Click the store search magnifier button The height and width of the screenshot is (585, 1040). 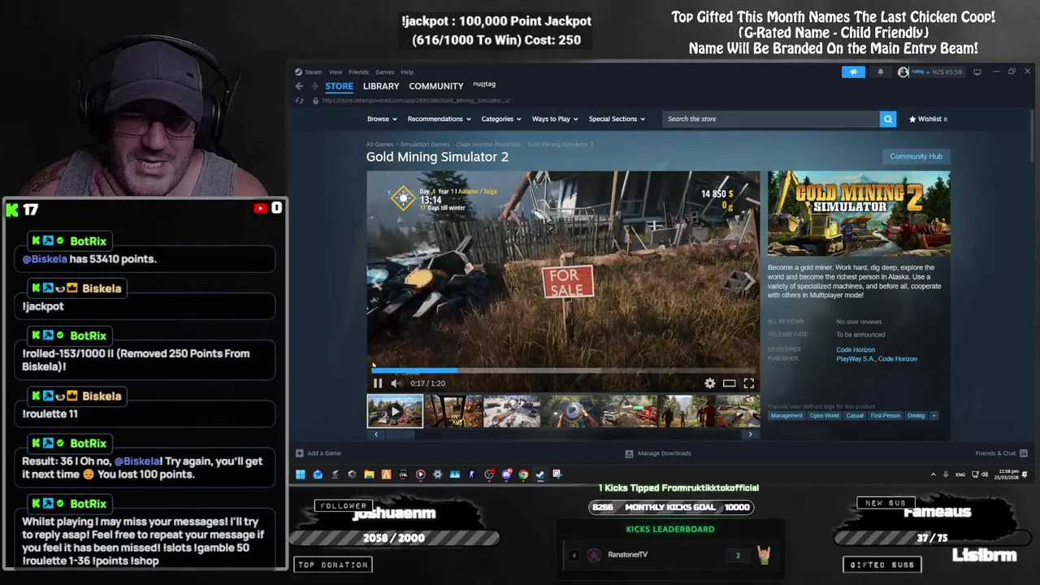point(888,119)
